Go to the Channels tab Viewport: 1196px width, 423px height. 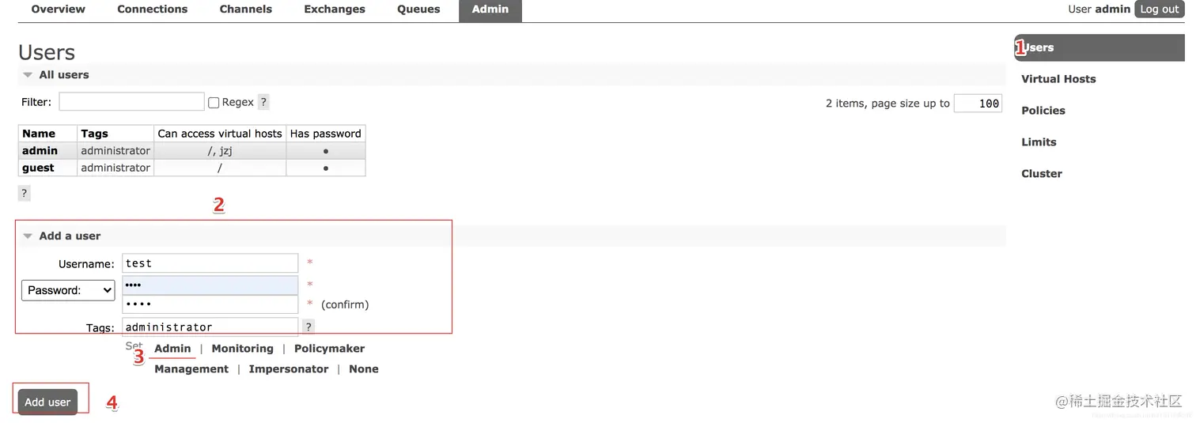pos(246,9)
